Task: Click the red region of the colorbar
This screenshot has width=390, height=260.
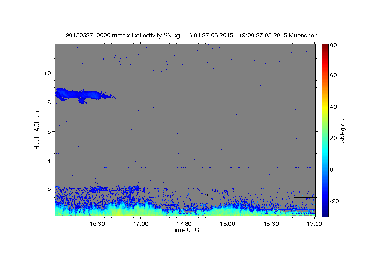Action: [325, 65]
